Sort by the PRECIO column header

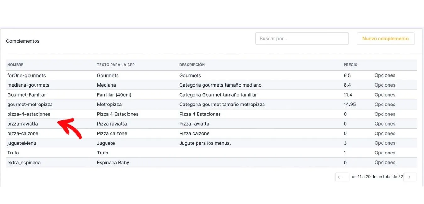coord(351,65)
